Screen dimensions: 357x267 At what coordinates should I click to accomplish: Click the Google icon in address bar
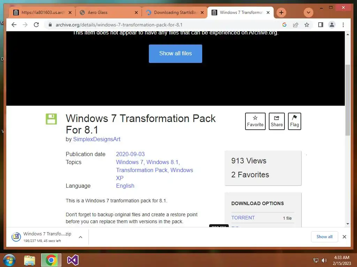284,25
